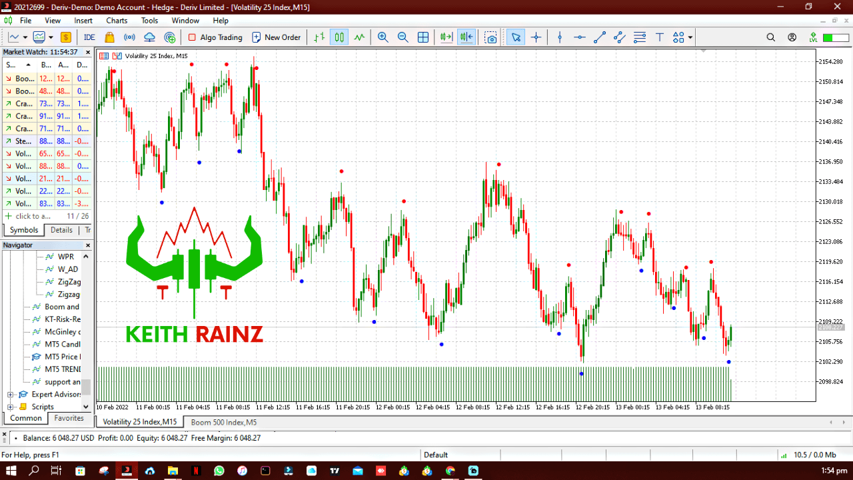
Task: Sort Market Watch by symbol column arrow
Action: [28, 65]
